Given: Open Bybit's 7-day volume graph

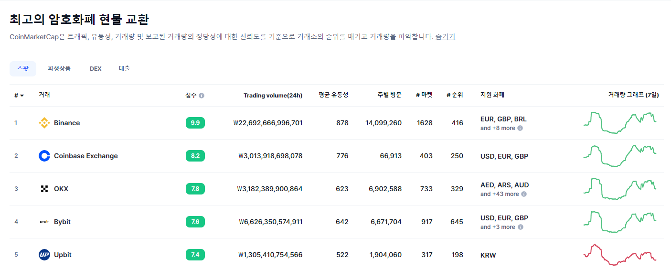Looking at the screenshot, I should coord(620,222).
